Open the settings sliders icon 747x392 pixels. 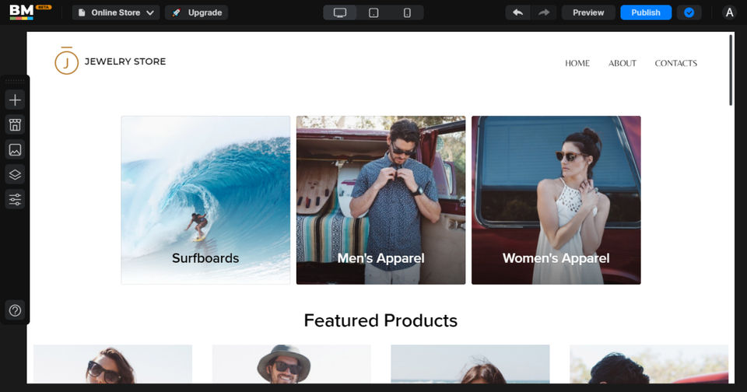pyautogui.click(x=15, y=199)
